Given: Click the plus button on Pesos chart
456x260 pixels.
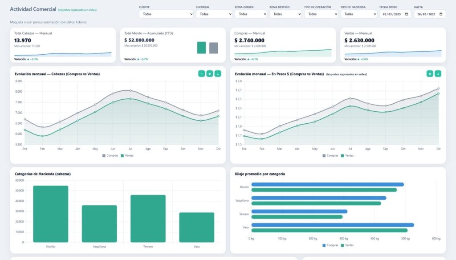Looking at the screenshot, I should 430,73.
